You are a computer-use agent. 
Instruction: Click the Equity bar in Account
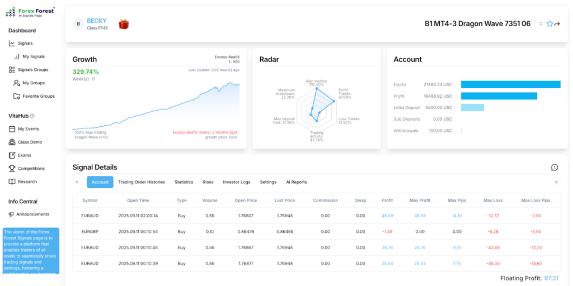(510, 84)
